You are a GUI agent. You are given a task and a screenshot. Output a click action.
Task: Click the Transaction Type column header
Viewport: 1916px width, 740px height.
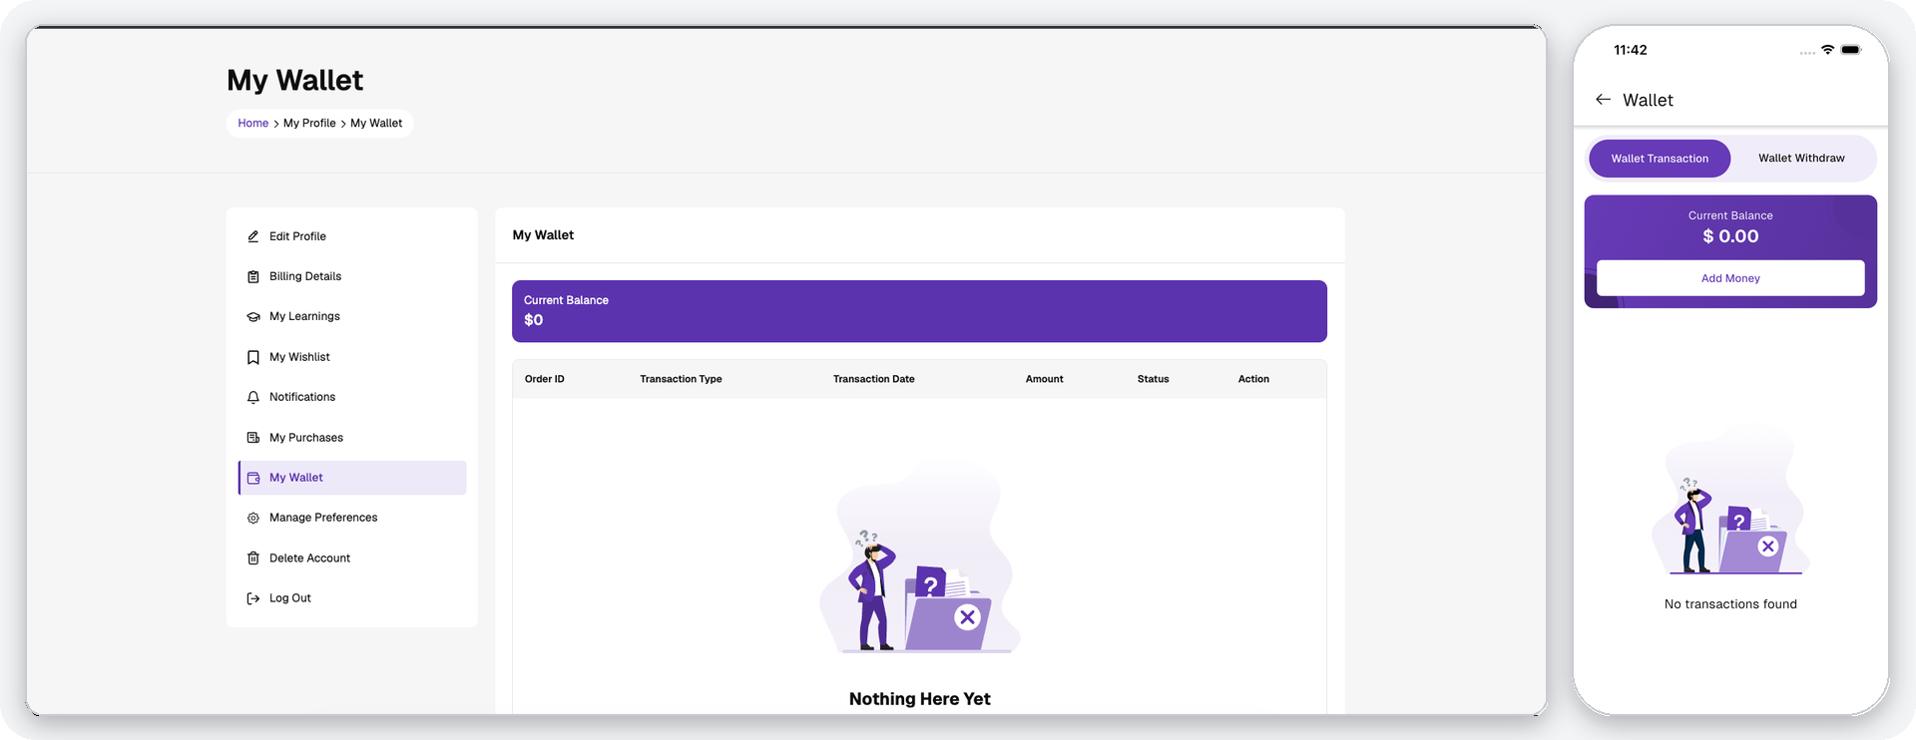click(x=681, y=379)
